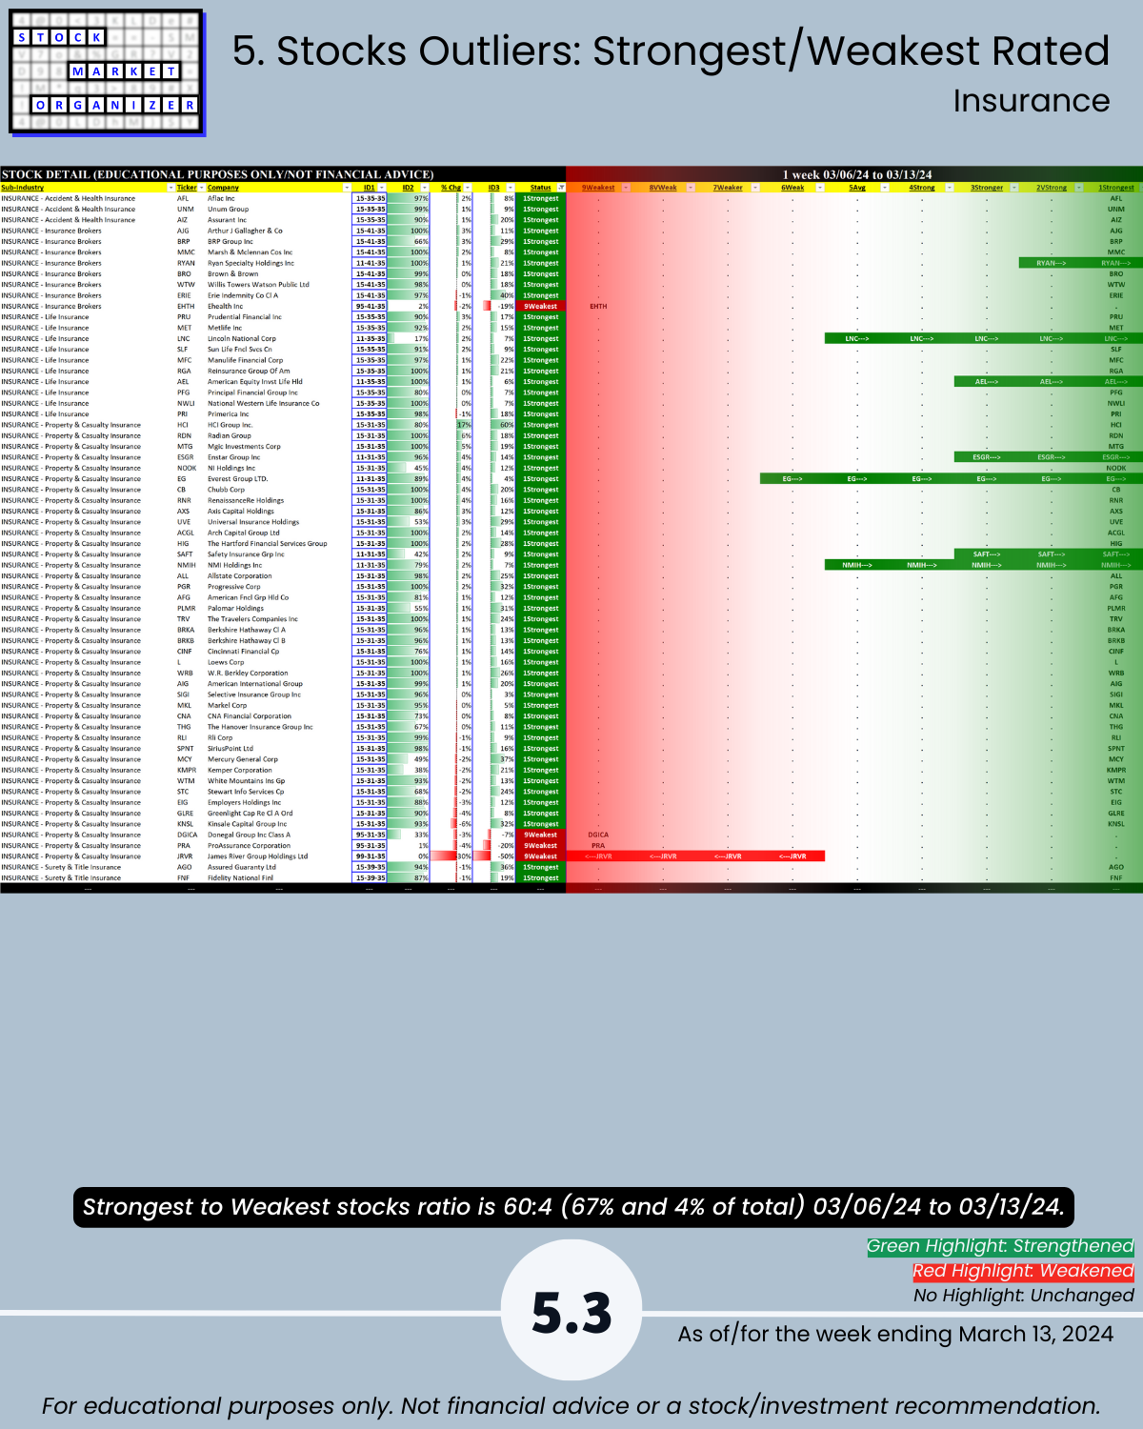
Task: Open the ID1 column filter dropdown
Action: pyautogui.click(x=382, y=188)
